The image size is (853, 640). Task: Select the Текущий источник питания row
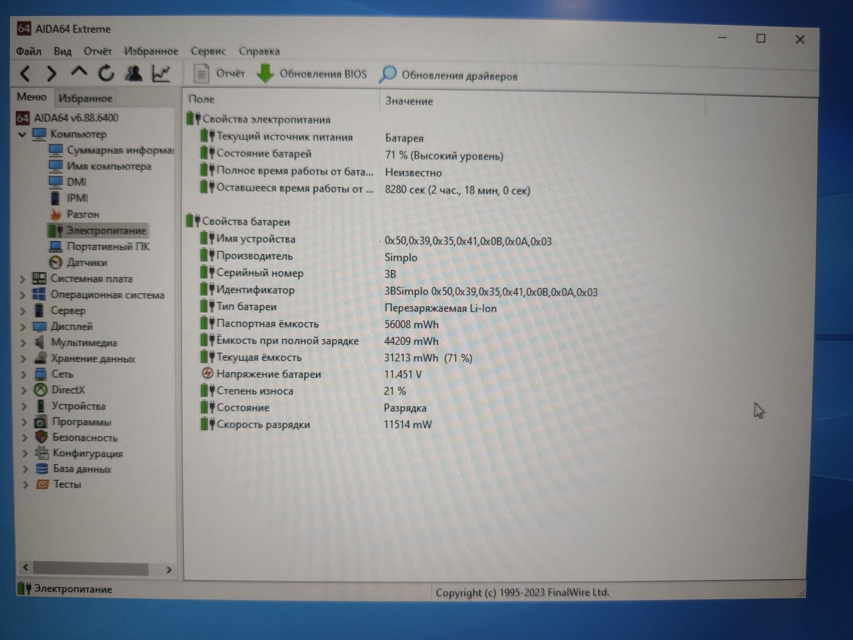[312, 137]
